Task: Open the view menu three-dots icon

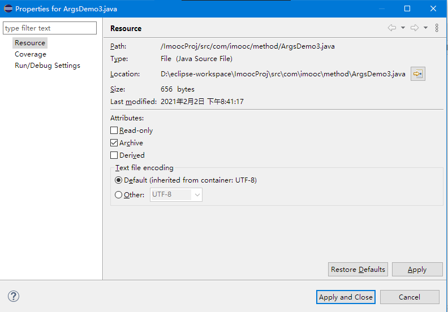Action: pyautogui.click(x=437, y=28)
